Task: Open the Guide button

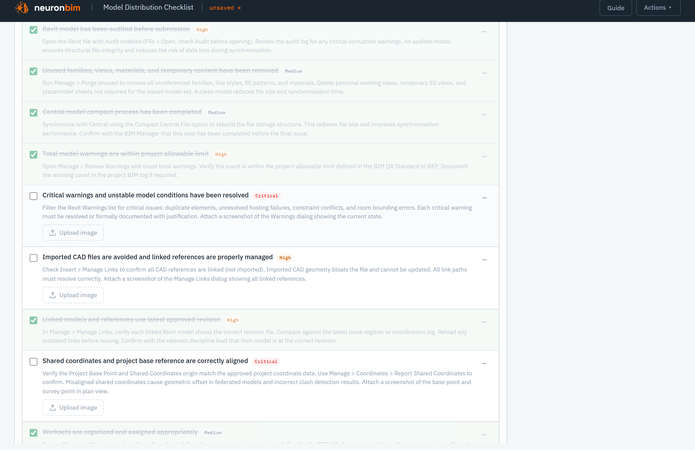Action: (616, 8)
